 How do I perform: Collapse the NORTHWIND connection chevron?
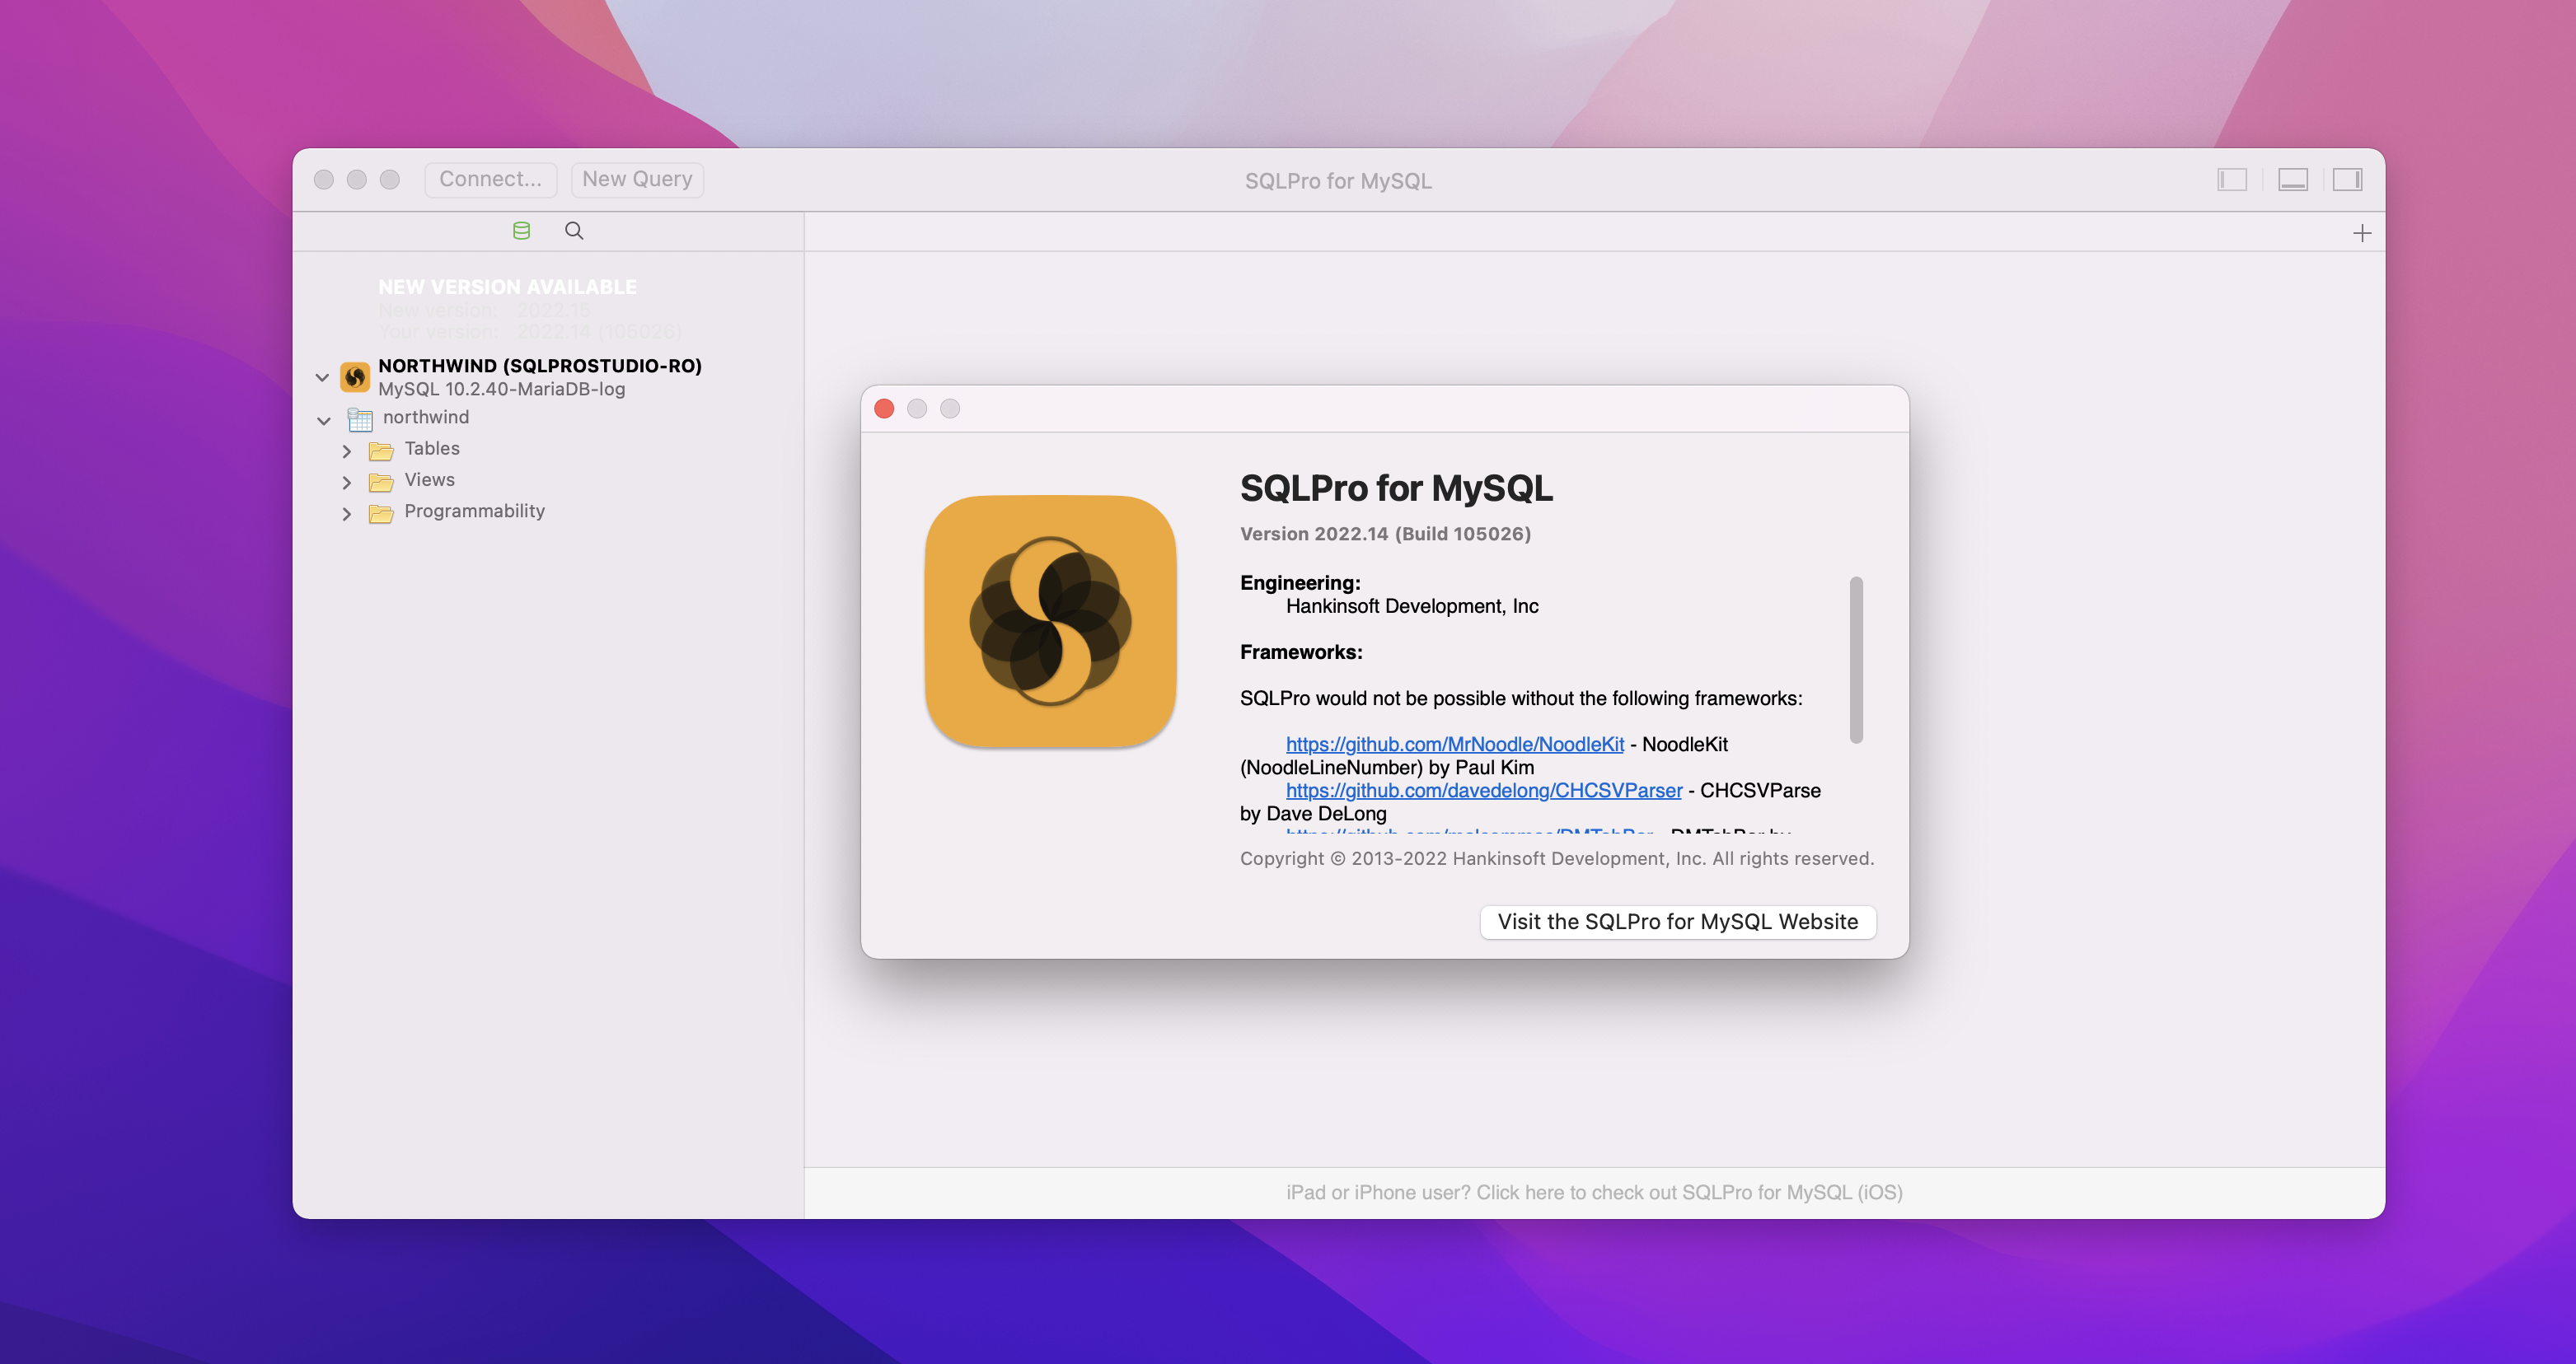[322, 376]
